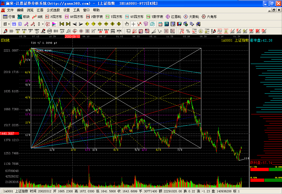Open the 公式选股 formula stock-picking menu

click(x=53, y=10)
